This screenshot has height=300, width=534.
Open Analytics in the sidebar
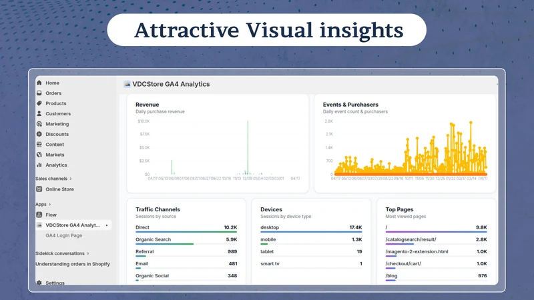(x=56, y=165)
